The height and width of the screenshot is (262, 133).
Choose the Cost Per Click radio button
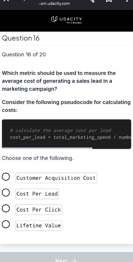coord(6,209)
